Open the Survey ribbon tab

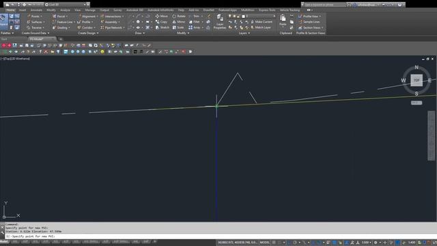[117, 10]
